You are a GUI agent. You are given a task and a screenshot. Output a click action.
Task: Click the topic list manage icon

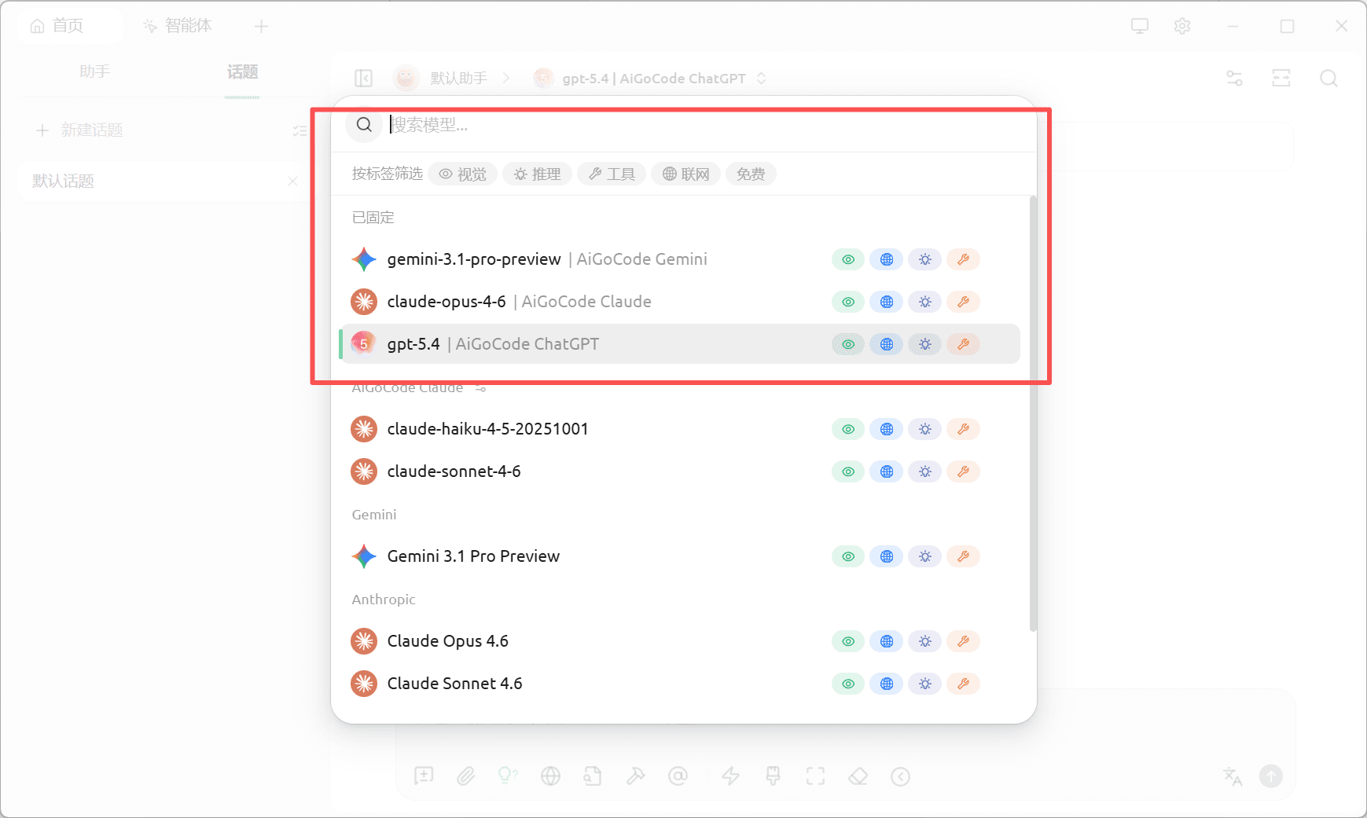(299, 130)
